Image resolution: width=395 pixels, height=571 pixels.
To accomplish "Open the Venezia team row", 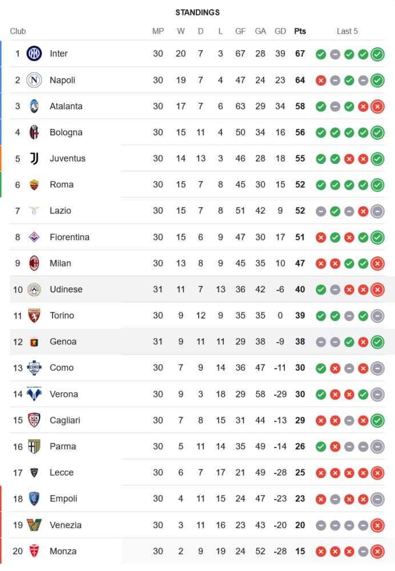I will [66, 525].
